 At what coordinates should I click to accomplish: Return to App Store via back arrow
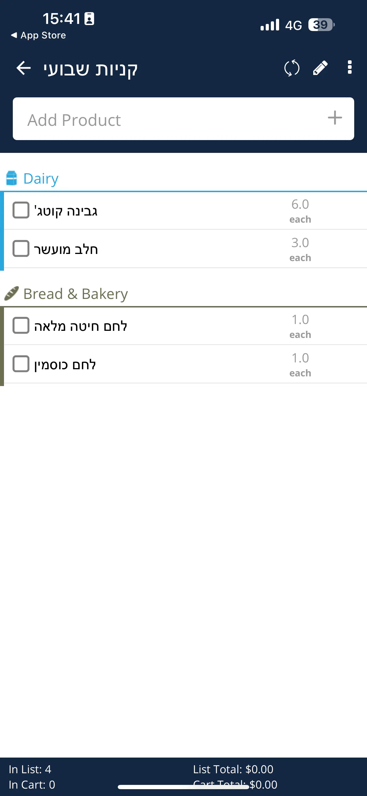(x=38, y=35)
